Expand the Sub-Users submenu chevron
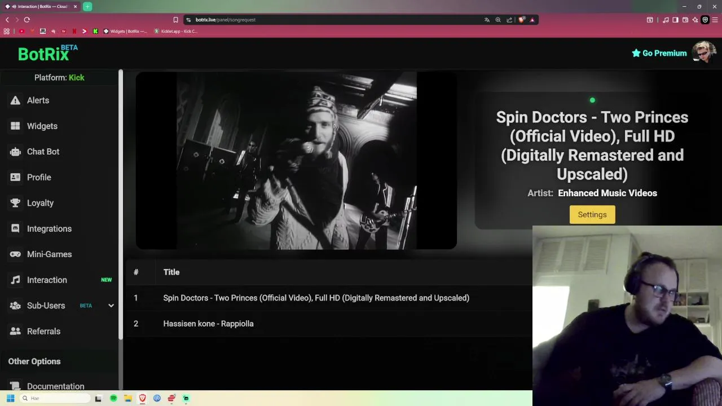This screenshot has width=722, height=406. coord(111,306)
